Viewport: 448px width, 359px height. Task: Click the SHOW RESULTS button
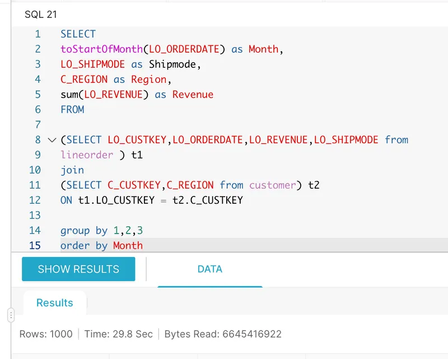point(78,269)
